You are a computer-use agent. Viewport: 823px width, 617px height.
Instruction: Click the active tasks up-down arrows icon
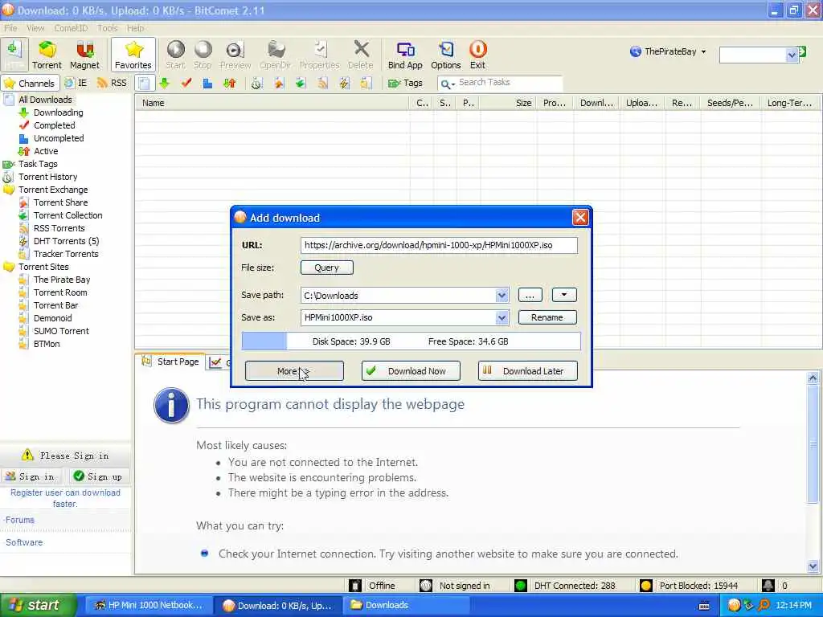pyautogui.click(x=229, y=83)
